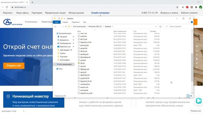Select the QHtmlRep.dll file
Viewport: 203px width, 114px height.
click(x=85, y=57)
